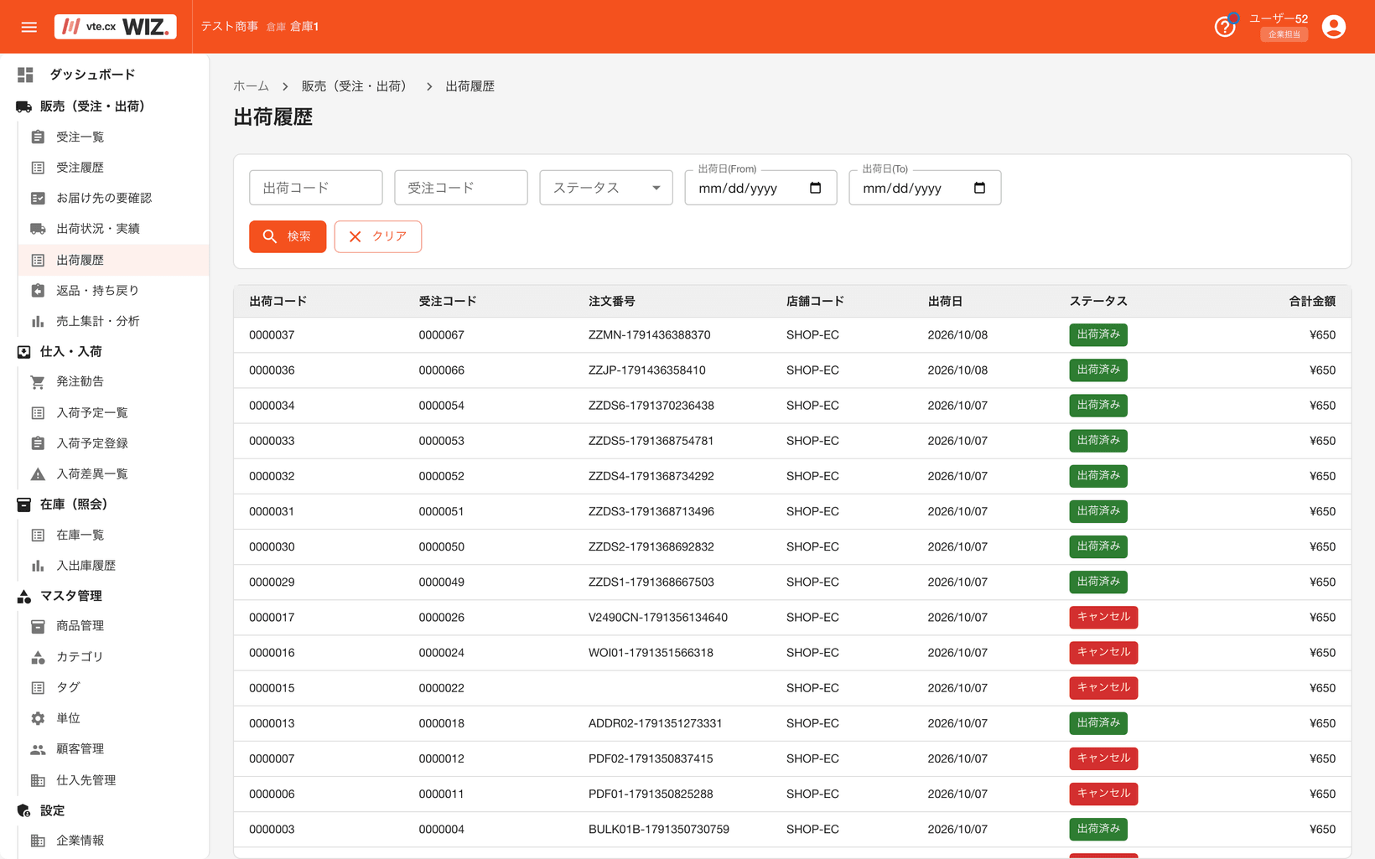
Task: Click order code 0000054
Action: tap(441, 406)
